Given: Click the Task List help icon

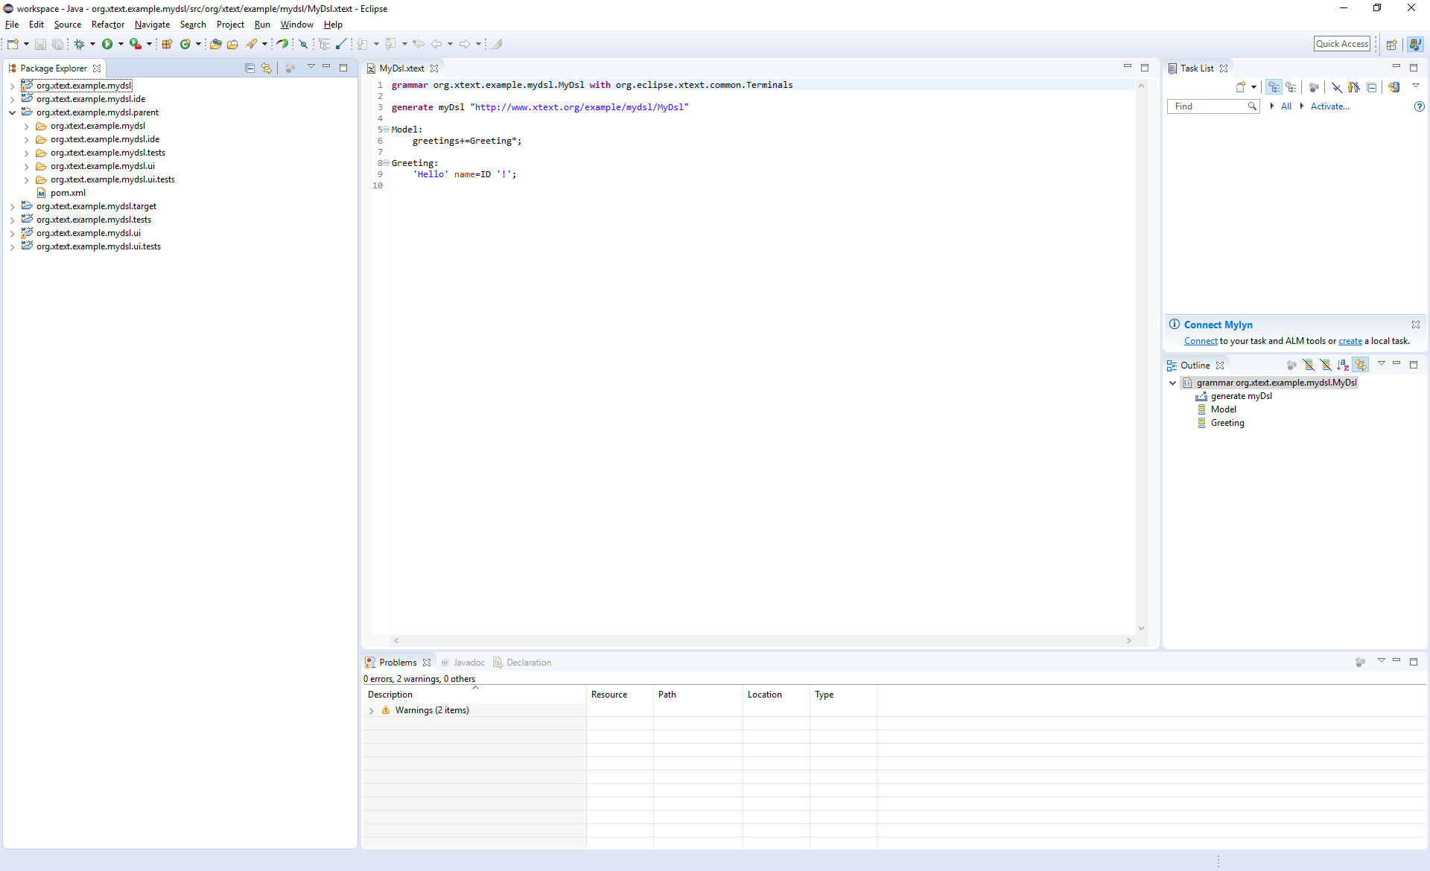Looking at the screenshot, I should coord(1420,106).
